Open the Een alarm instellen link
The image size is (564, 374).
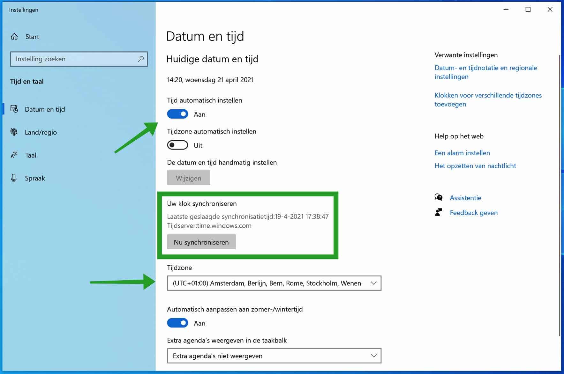[462, 153]
